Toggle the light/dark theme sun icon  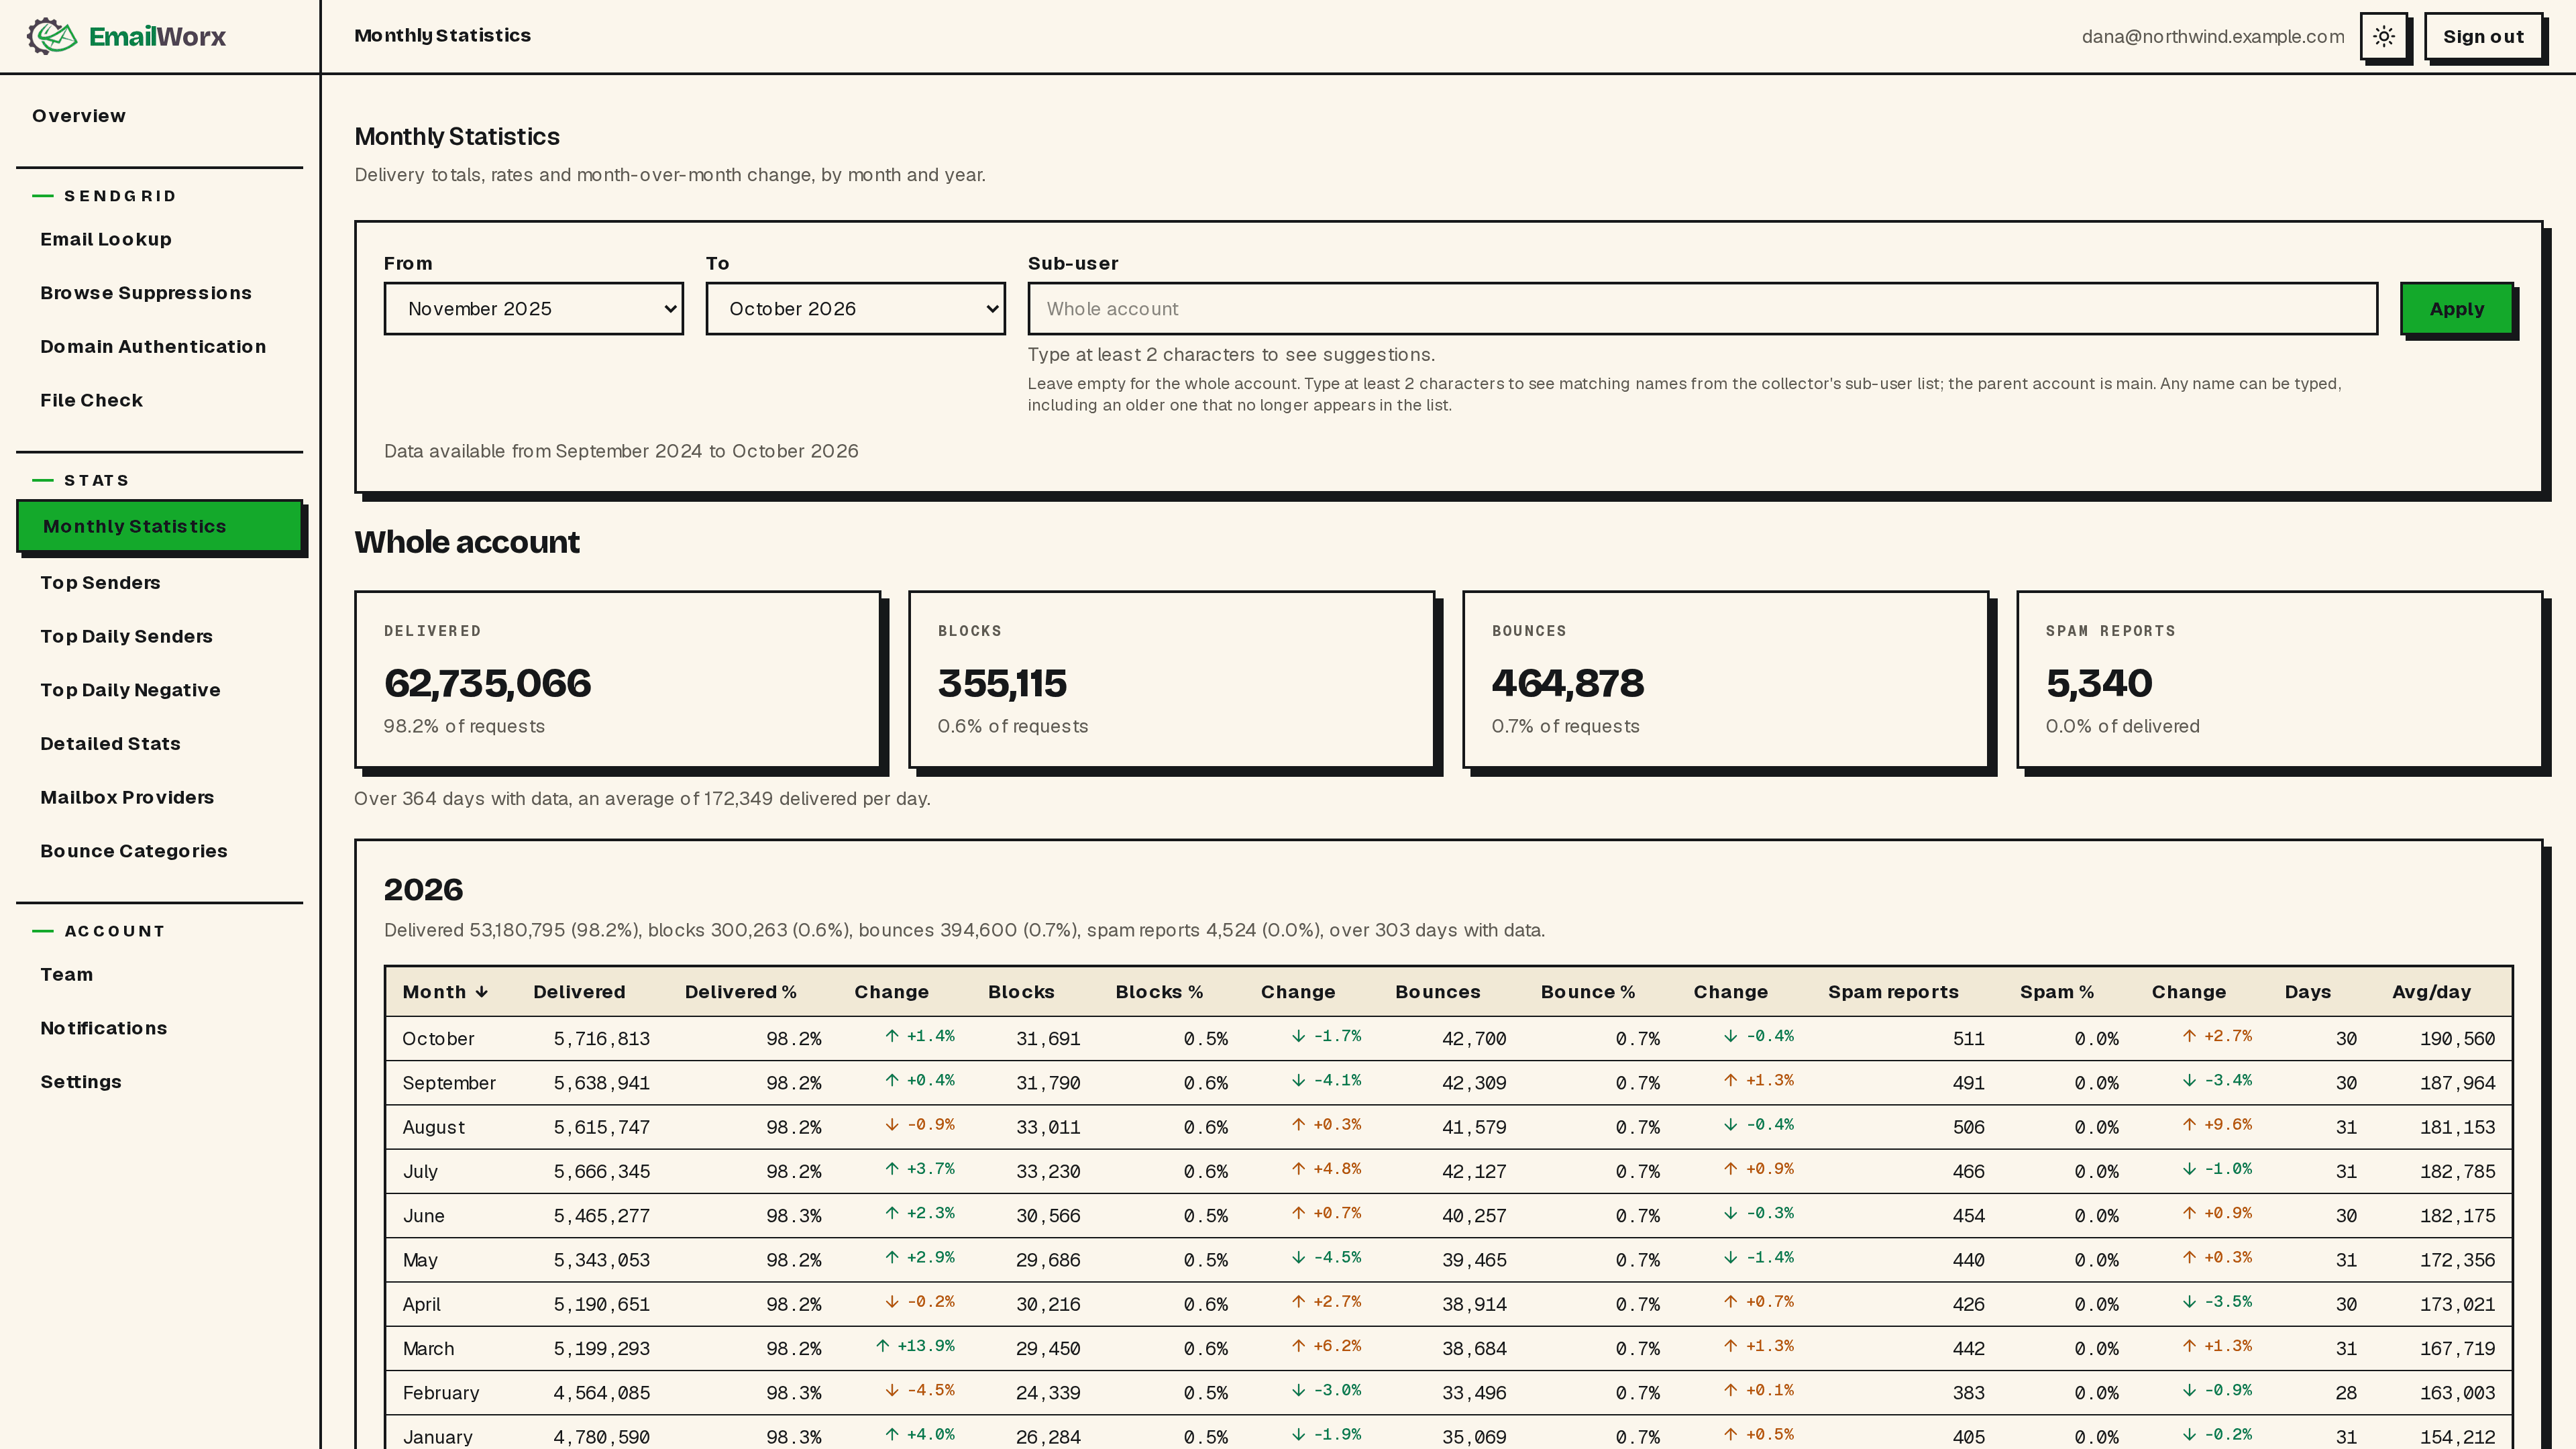click(2384, 36)
